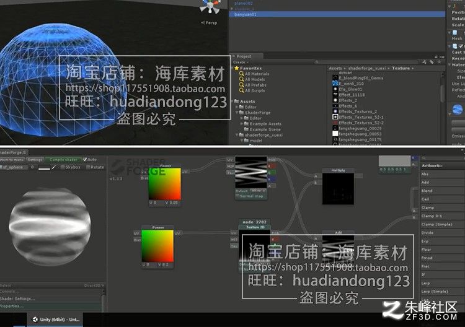Click the search by label tag icon
This screenshot has width=465, height=327.
point(432,62)
